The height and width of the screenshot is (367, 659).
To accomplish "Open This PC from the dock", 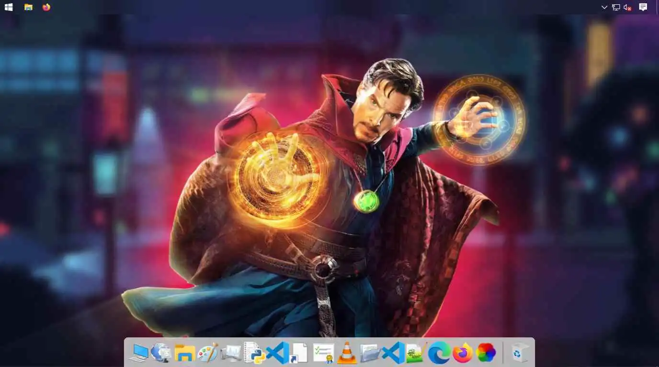I will pyautogui.click(x=139, y=353).
